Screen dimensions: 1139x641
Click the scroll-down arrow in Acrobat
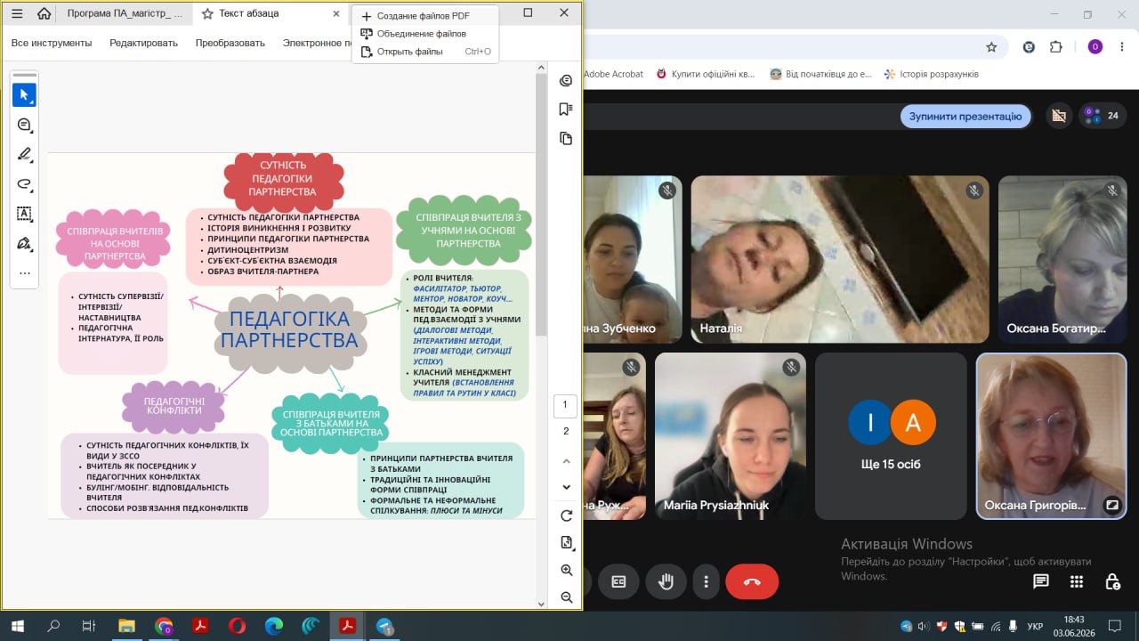click(x=541, y=604)
